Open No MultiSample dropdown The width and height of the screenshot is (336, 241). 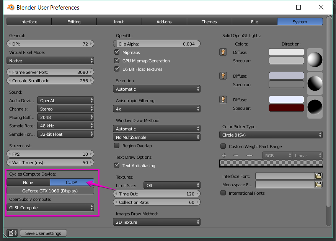tap(157, 137)
